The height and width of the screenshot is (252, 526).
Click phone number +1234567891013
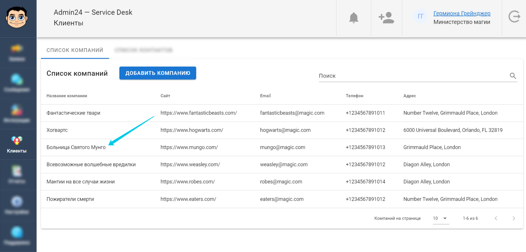coord(366,147)
